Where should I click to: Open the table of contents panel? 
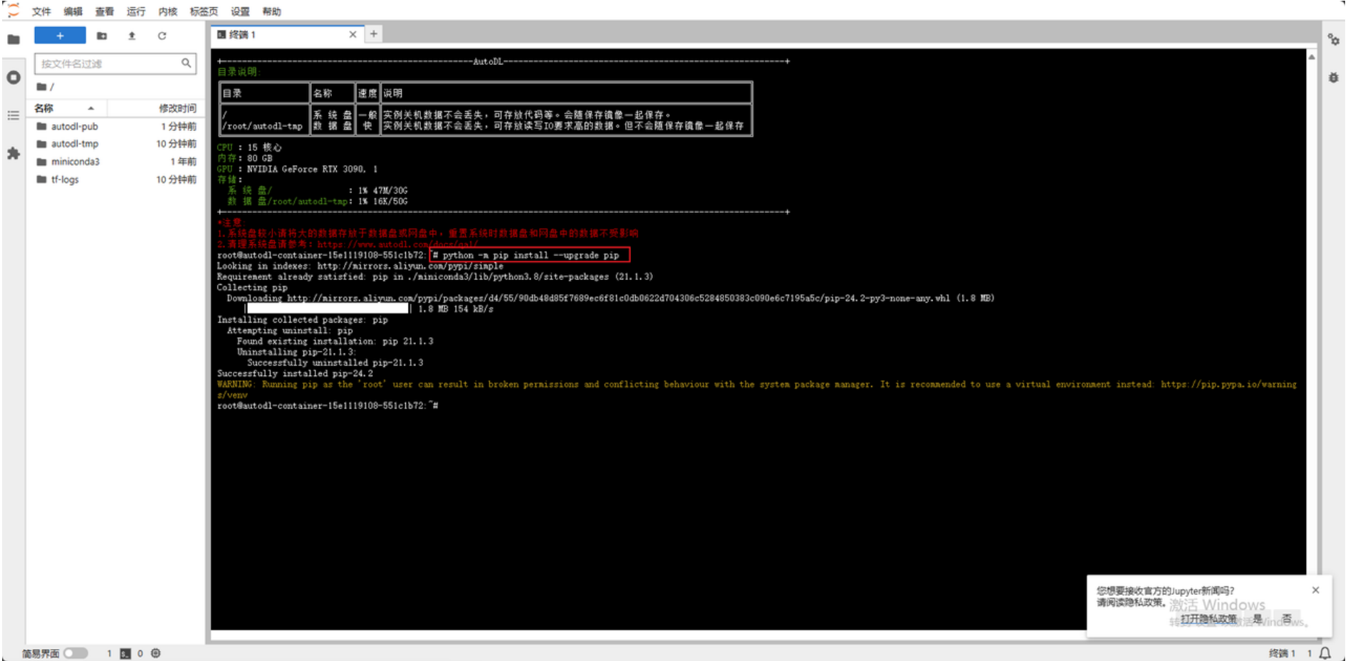(x=14, y=115)
